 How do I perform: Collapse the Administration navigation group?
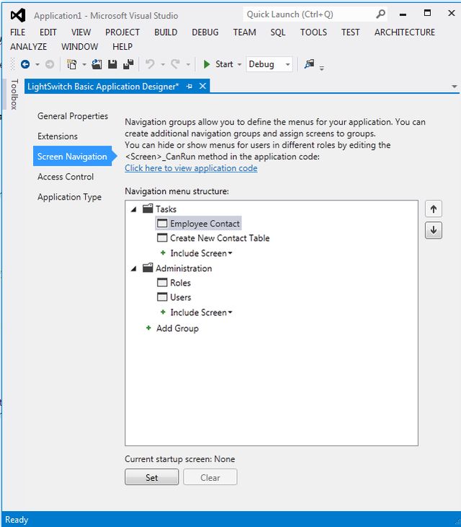134,268
